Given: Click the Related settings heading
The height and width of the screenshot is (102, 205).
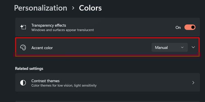Looking at the screenshot, I should coord(29,69).
